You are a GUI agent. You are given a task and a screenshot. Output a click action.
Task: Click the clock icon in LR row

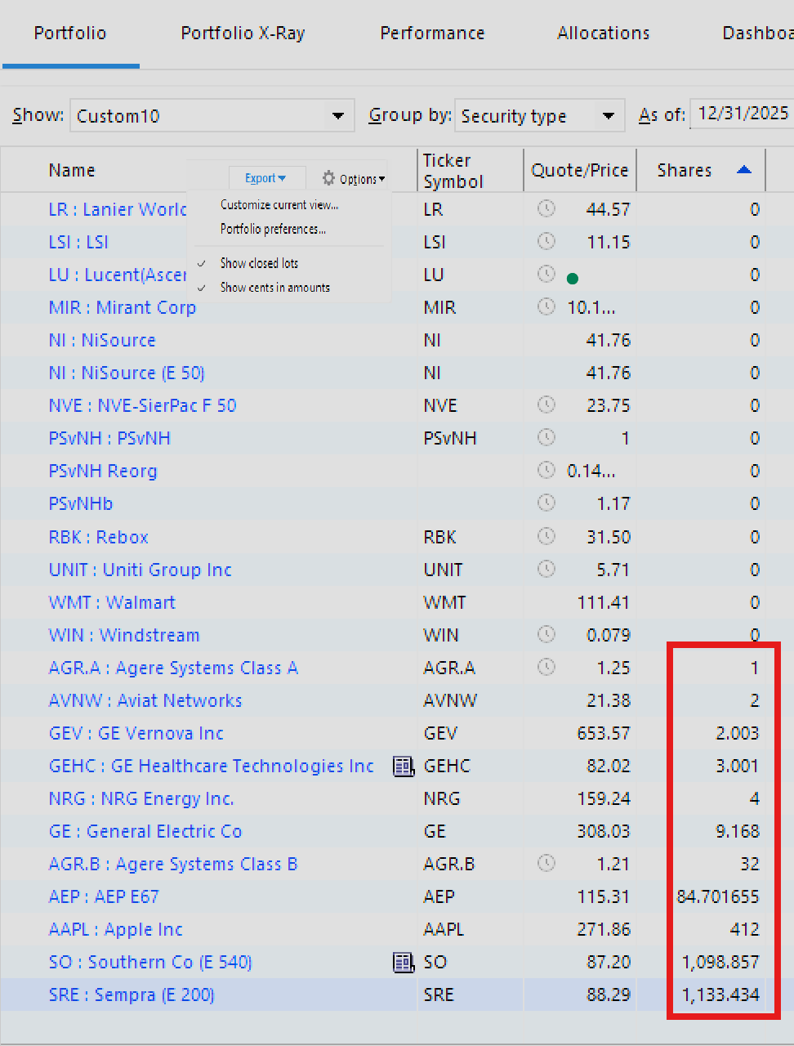(546, 209)
